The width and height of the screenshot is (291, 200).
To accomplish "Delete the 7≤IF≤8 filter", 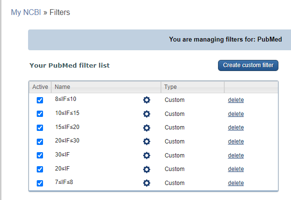I will point(236,183).
